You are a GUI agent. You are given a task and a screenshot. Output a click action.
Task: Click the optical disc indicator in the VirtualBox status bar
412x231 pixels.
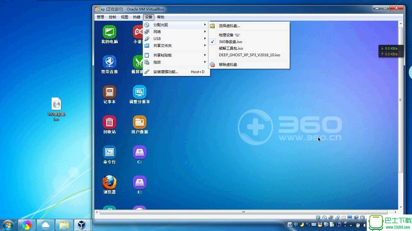click(x=324, y=217)
